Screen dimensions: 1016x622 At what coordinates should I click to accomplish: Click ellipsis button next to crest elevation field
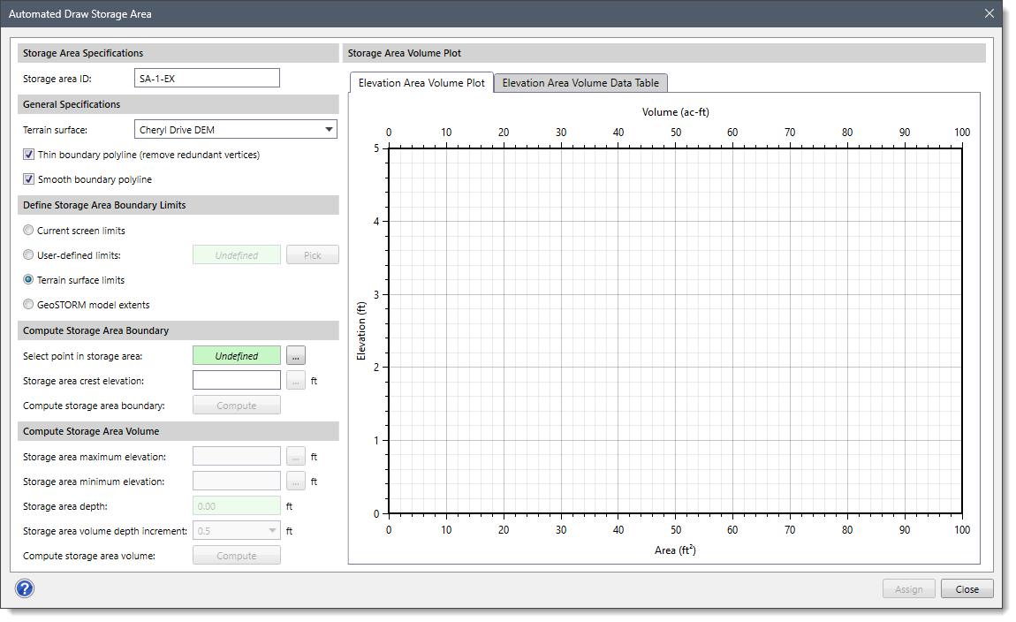pyautogui.click(x=296, y=380)
